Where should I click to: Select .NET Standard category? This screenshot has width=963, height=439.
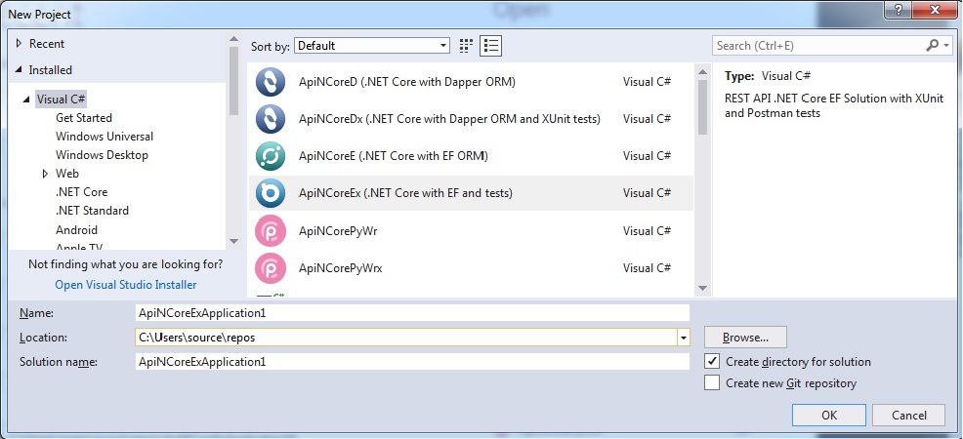pyautogui.click(x=92, y=211)
